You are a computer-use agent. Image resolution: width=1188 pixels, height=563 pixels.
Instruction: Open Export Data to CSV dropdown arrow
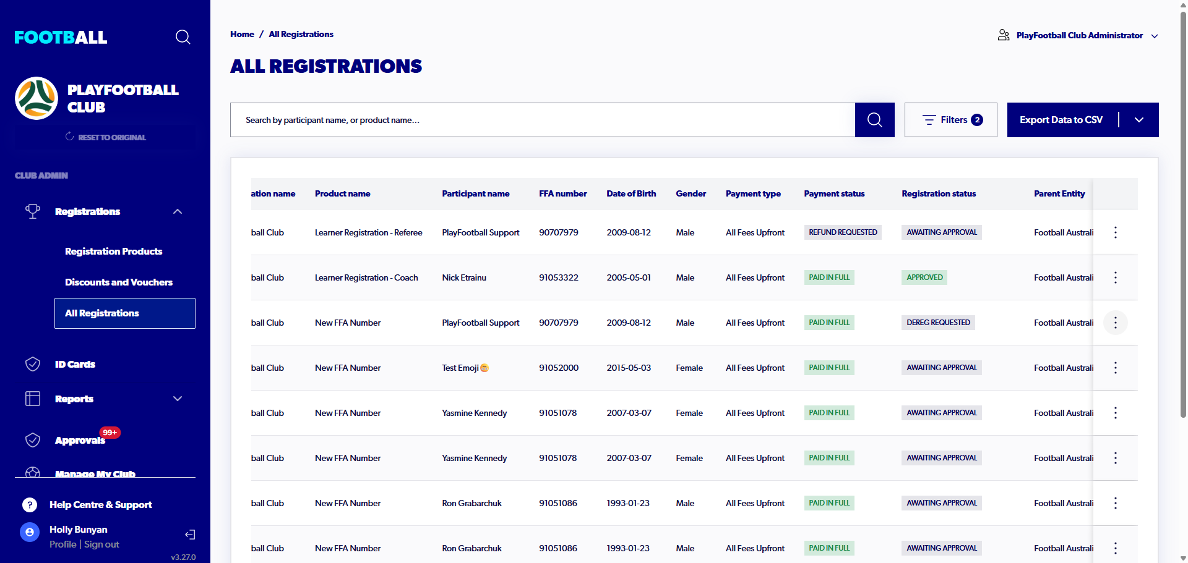(x=1139, y=120)
